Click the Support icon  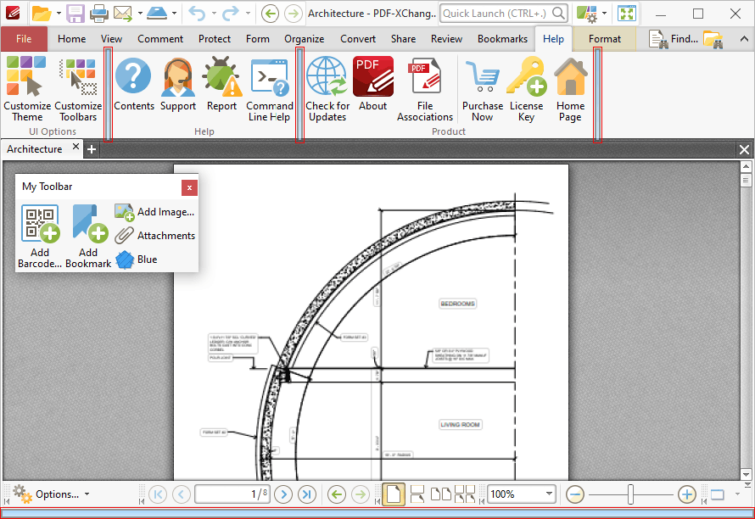pos(177,84)
